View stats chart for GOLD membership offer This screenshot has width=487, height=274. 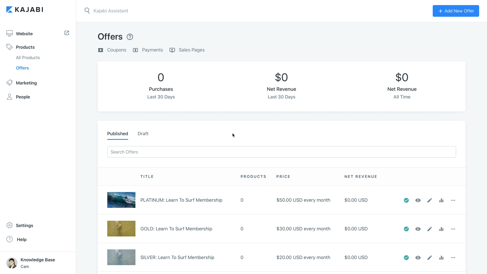coord(441,229)
